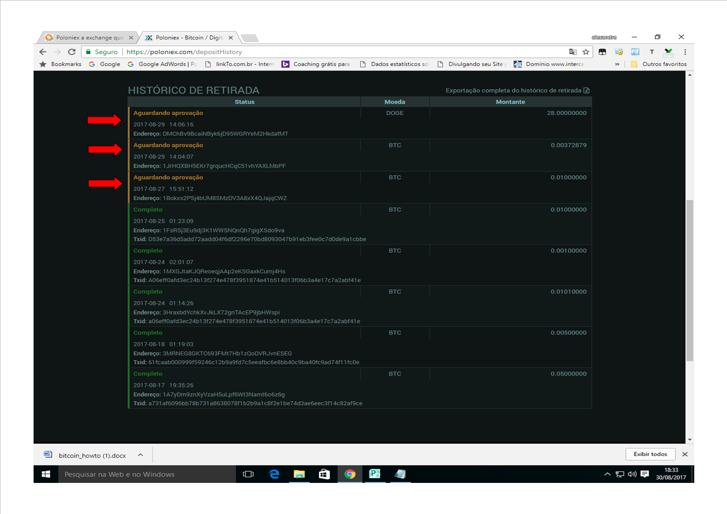727x514 pixels.
Task: Click address 1JrHQXBH5EKr7grqucHCqC51vhYAXLMbPF
Action: click(224, 166)
